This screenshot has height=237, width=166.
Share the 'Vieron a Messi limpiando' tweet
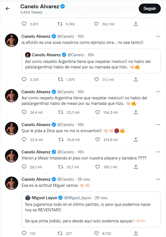pos(136,167)
